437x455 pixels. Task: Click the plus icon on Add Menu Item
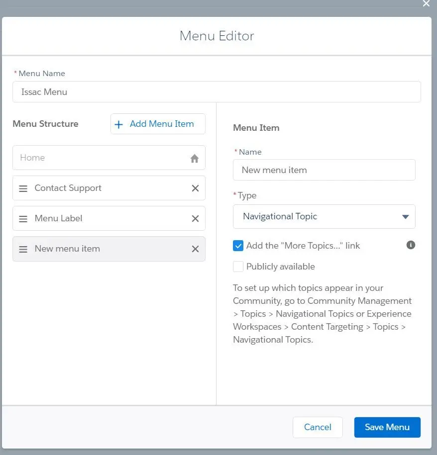pyautogui.click(x=118, y=124)
